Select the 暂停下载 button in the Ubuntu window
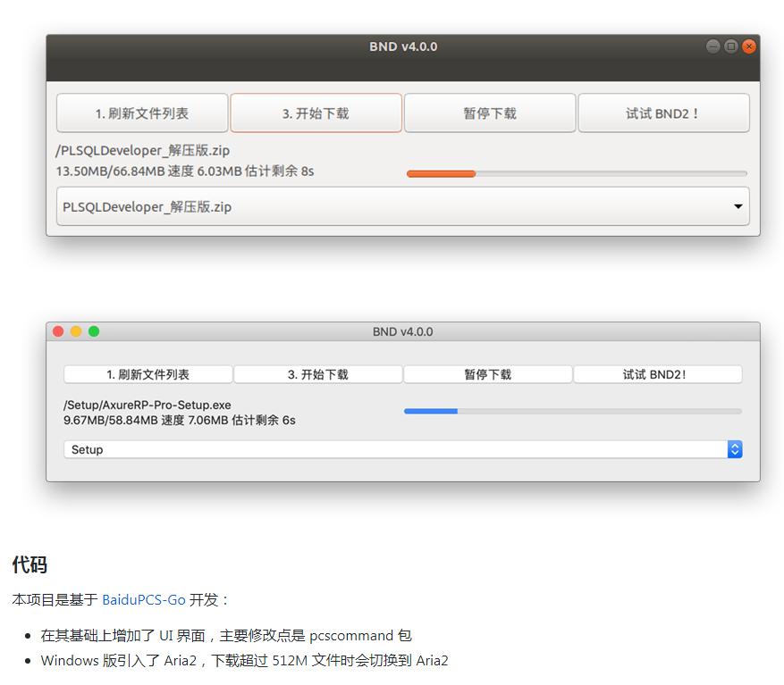 click(x=490, y=113)
